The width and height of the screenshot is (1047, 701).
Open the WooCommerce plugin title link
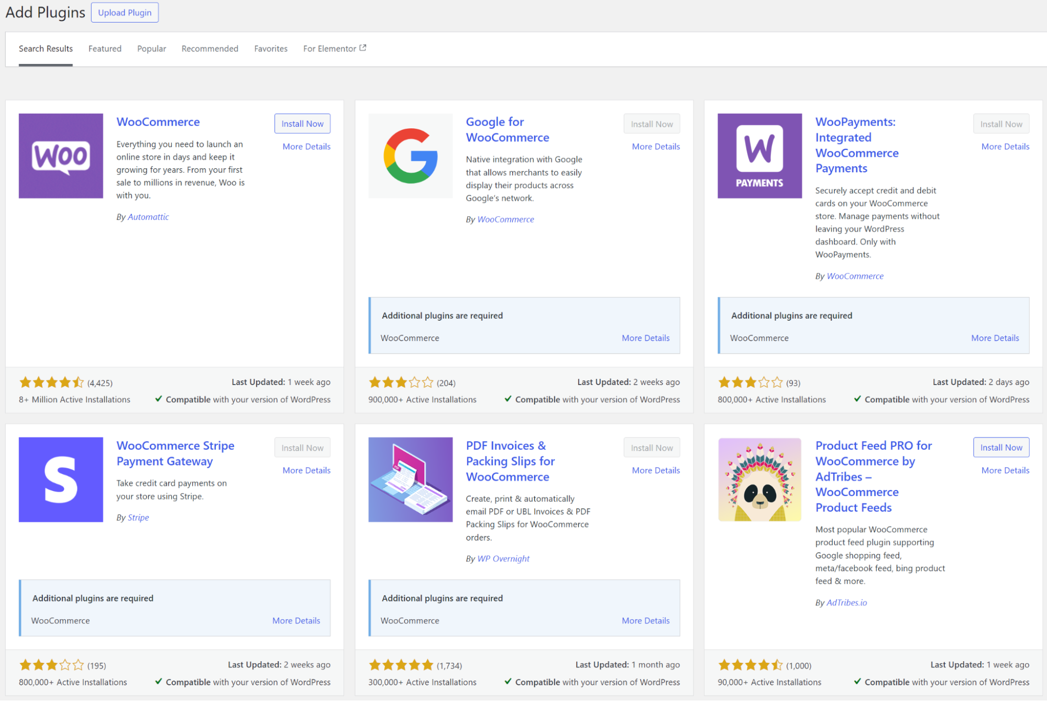pyautogui.click(x=158, y=122)
